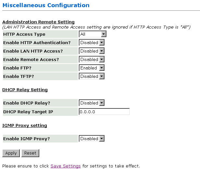Click the Miscellaneous Configuration page title
Screen dimensions: 200x172
46,5
